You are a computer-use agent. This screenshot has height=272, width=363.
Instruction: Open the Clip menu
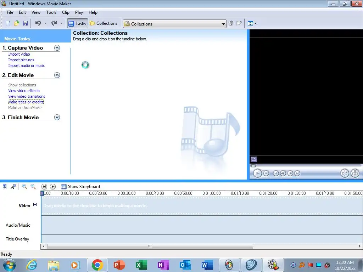pyautogui.click(x=66, y=12)
